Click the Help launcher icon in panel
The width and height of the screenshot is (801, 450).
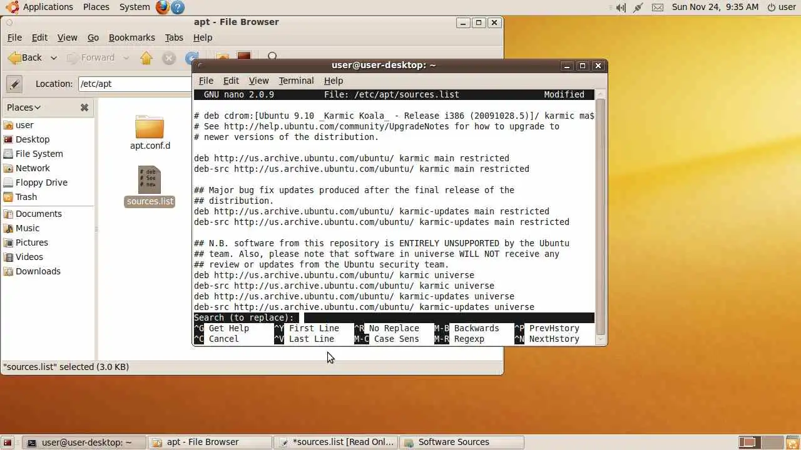(178, 7)
